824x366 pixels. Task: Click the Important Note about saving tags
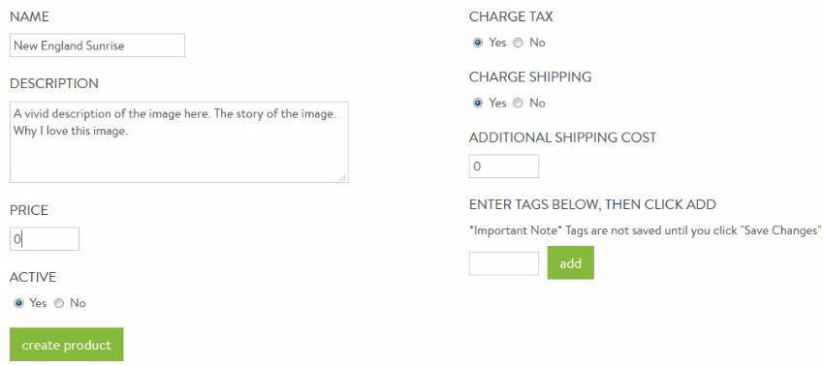tap(646, 230)
